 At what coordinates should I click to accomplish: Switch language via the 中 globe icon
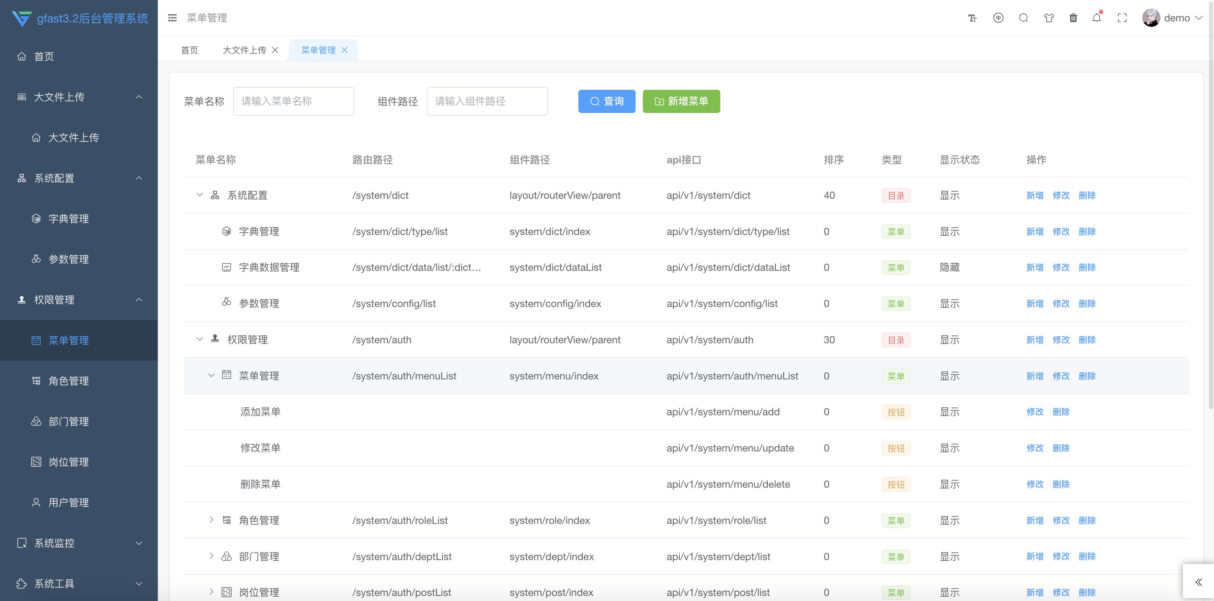(x=998, y=17)
